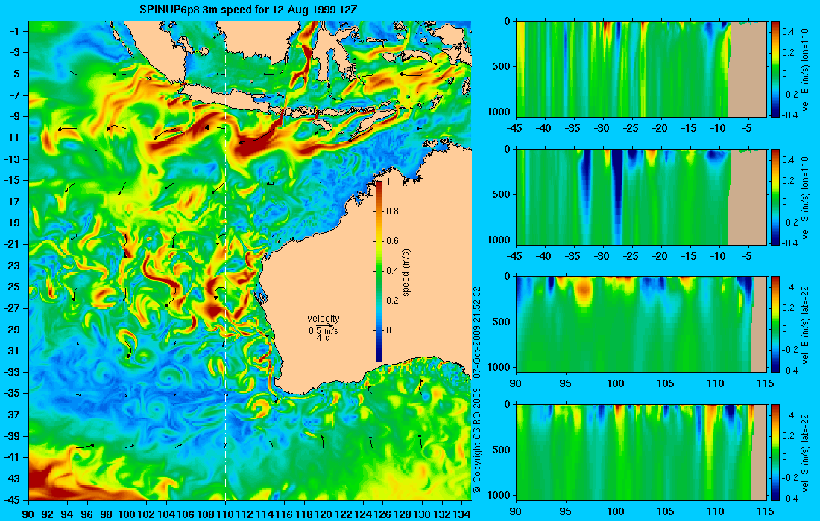Click the '© Copyright CSIRO 2009' text
Viewport: 820px width, 521px height.
click(476, 441)
